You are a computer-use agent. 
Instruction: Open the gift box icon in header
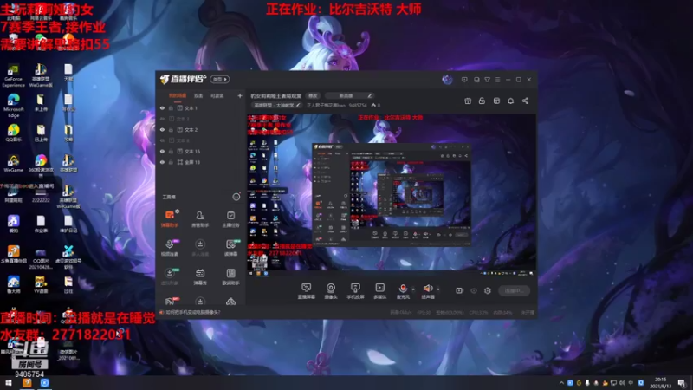(x=468, y=101)
